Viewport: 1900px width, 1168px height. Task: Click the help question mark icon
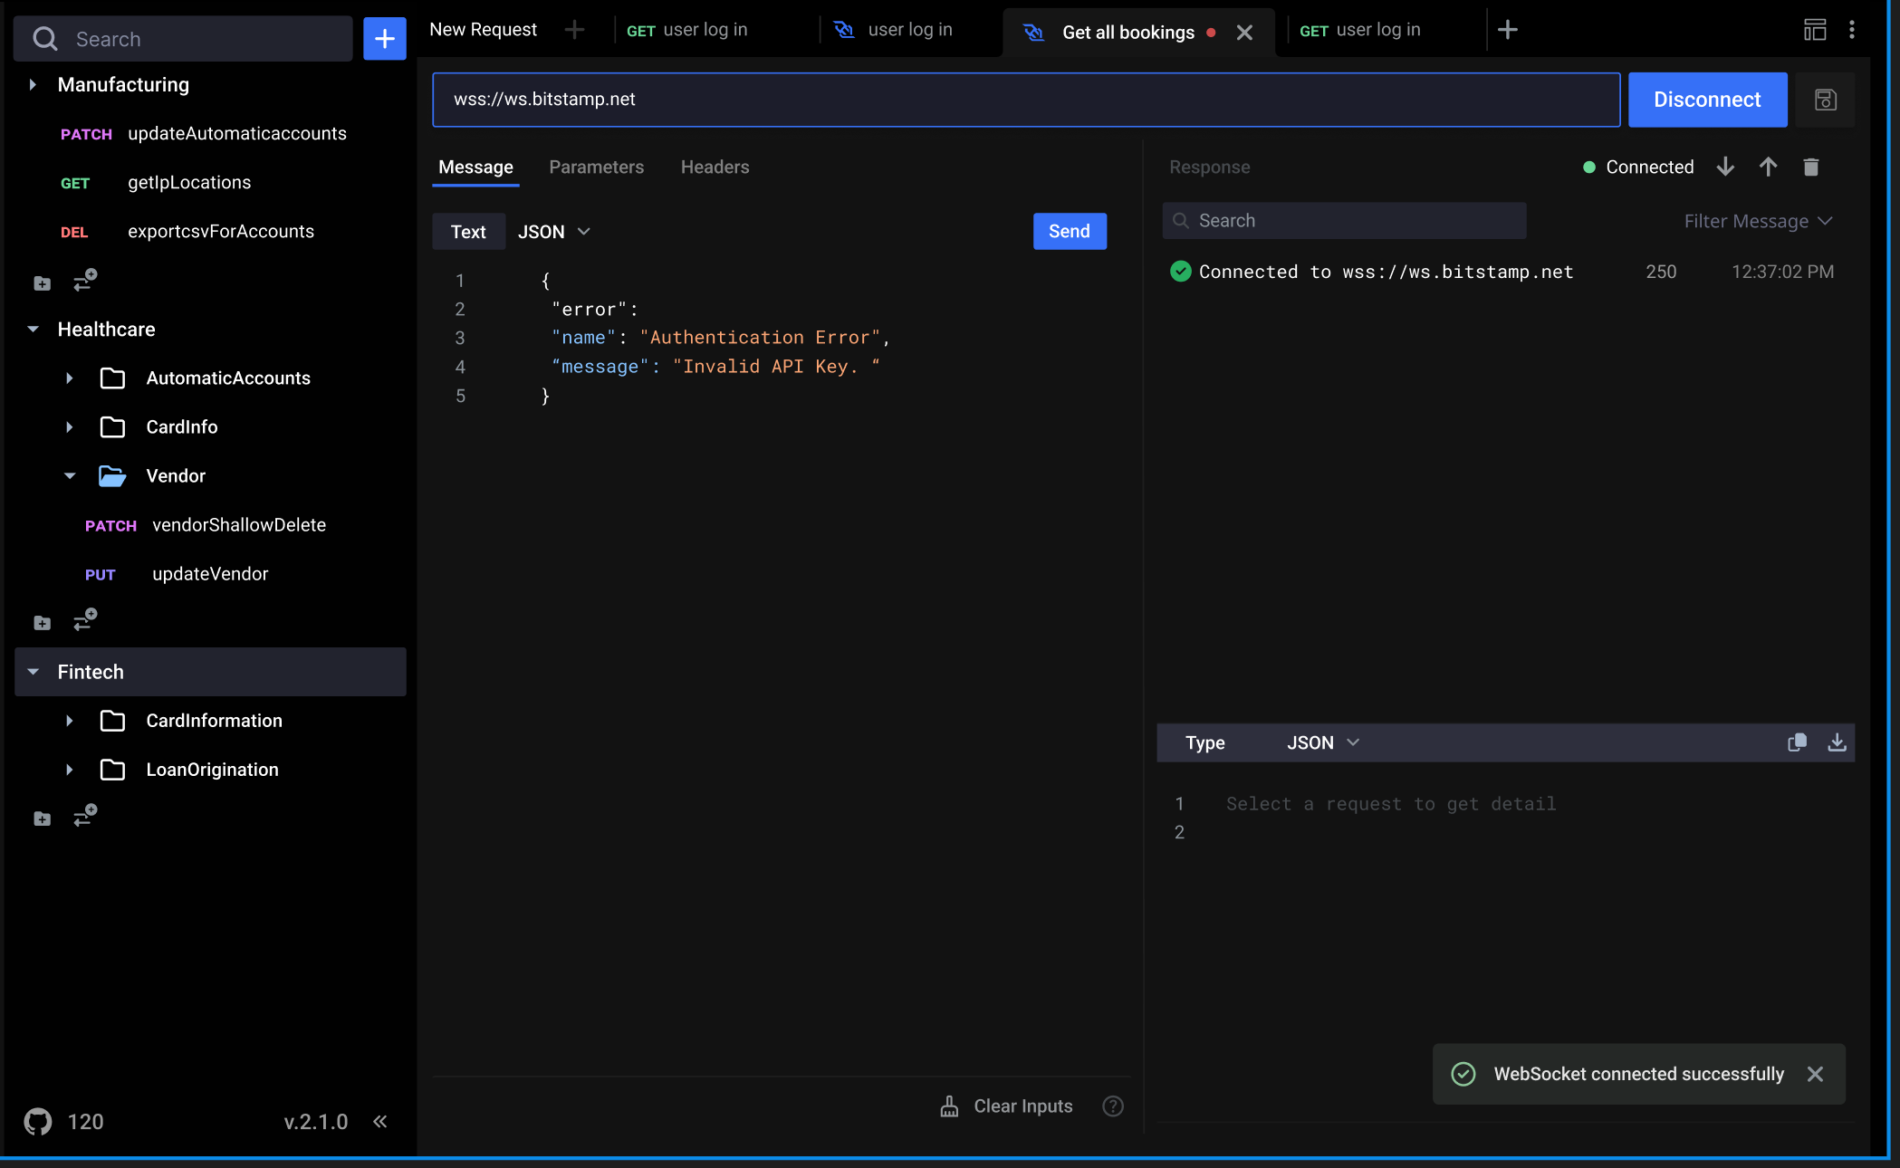coord(1113,1106)
